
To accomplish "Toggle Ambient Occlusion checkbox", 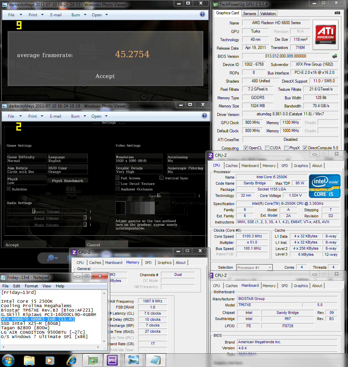I will [x=117, y=189].
